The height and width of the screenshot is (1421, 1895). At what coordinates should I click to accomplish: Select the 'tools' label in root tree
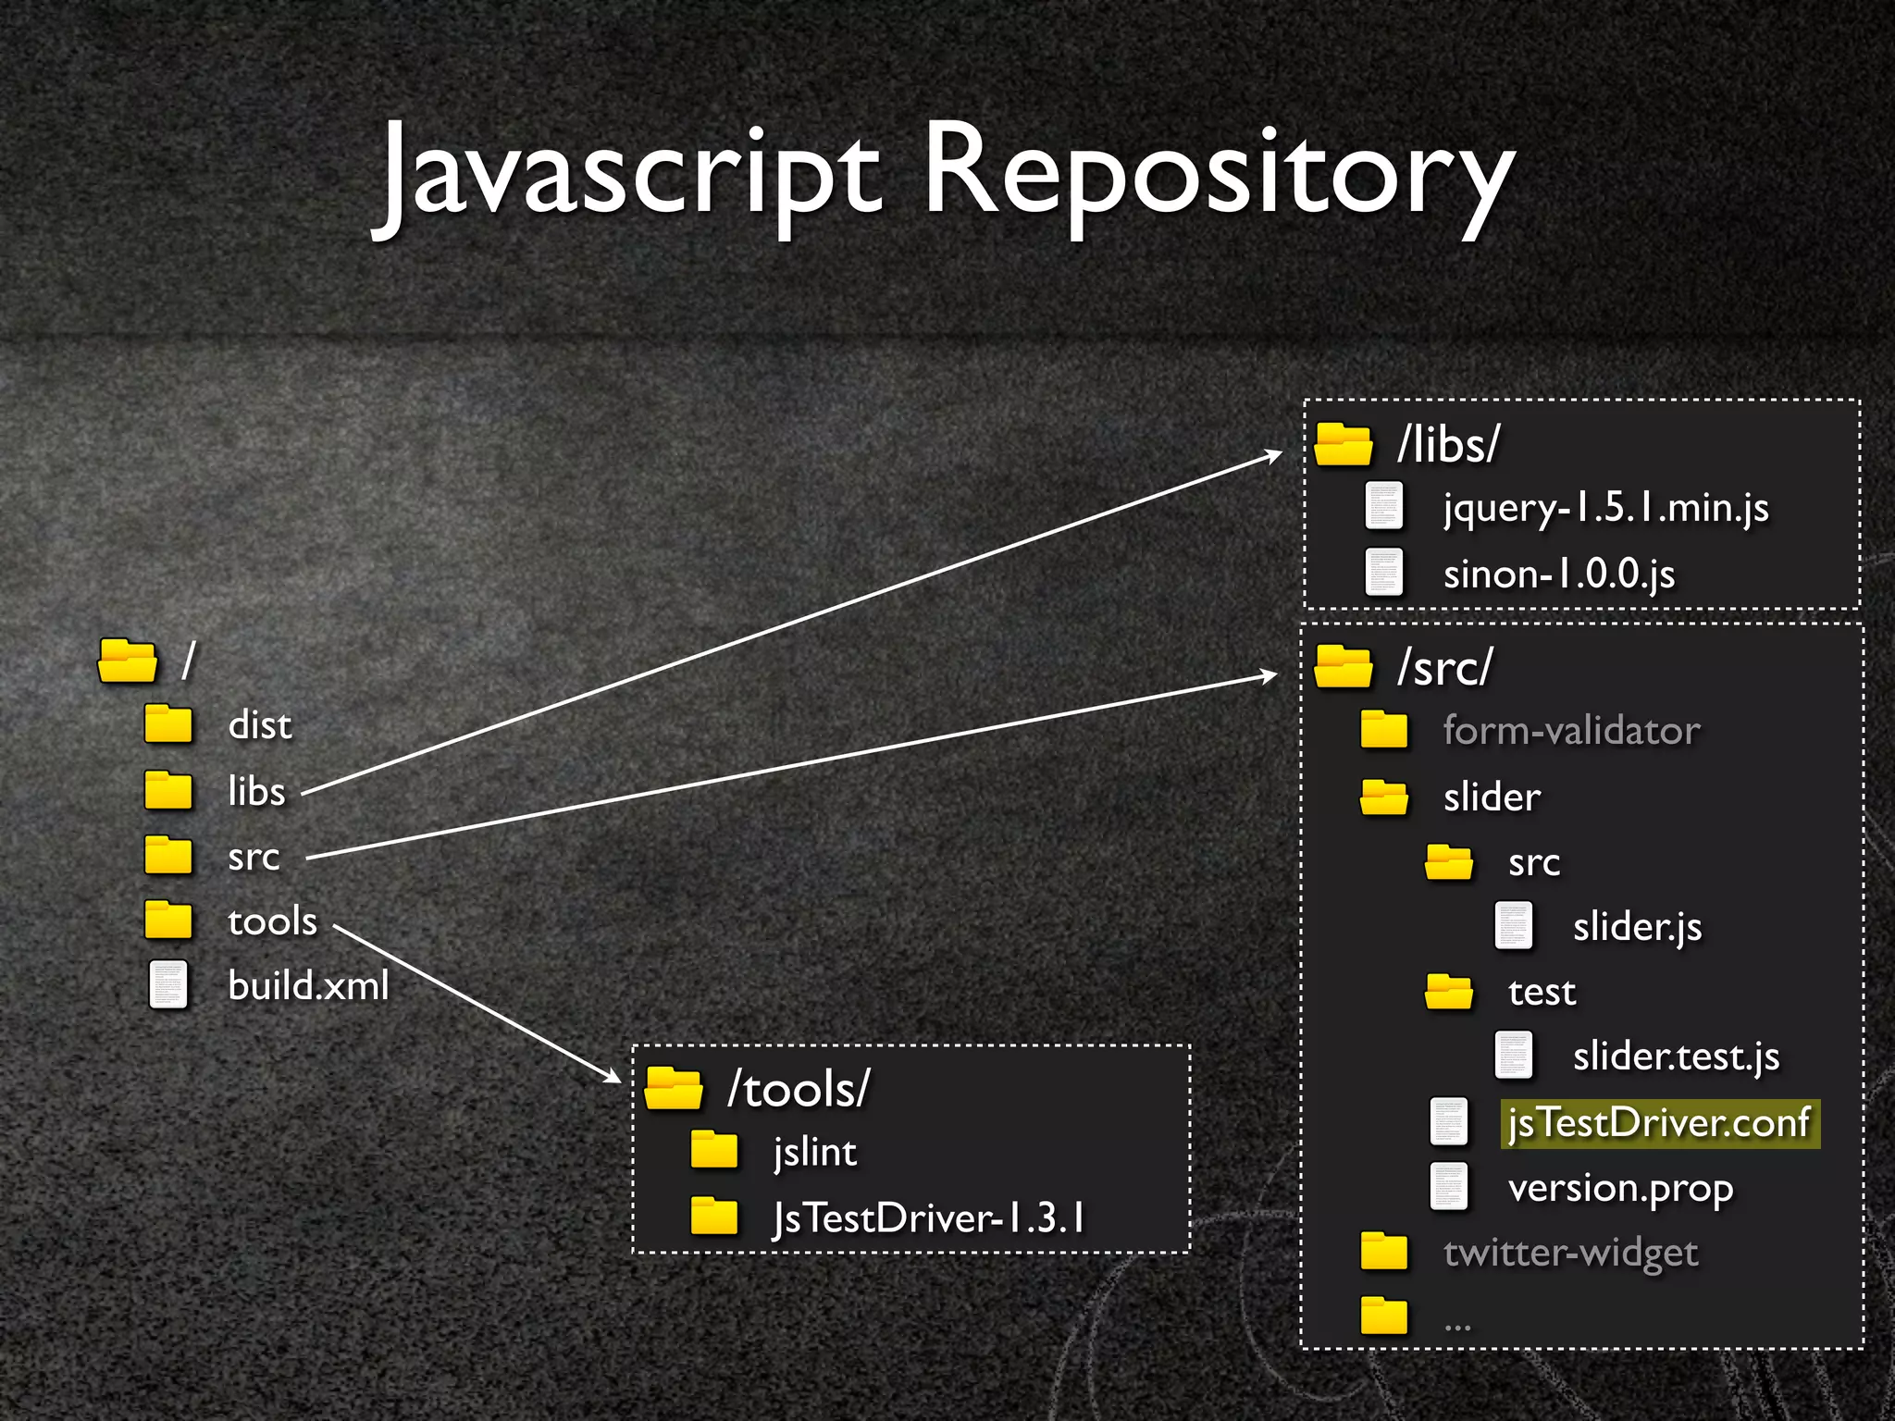[272, 921]
